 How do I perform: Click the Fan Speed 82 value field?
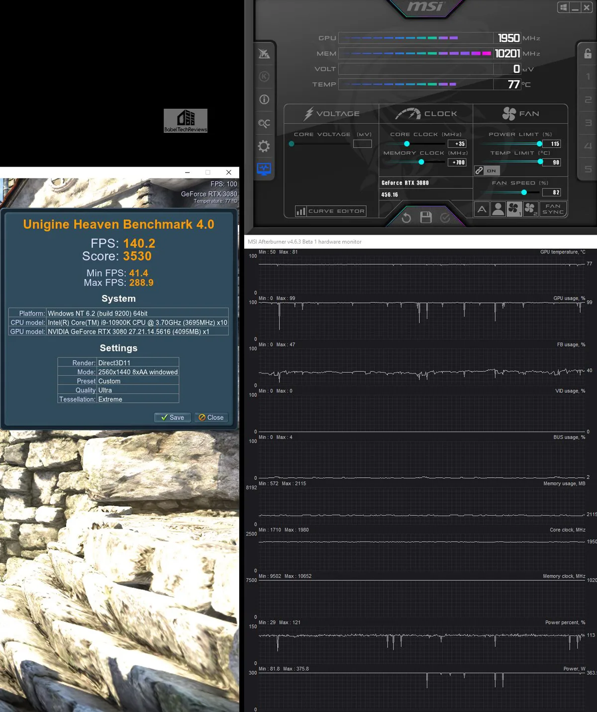[551, 192]
